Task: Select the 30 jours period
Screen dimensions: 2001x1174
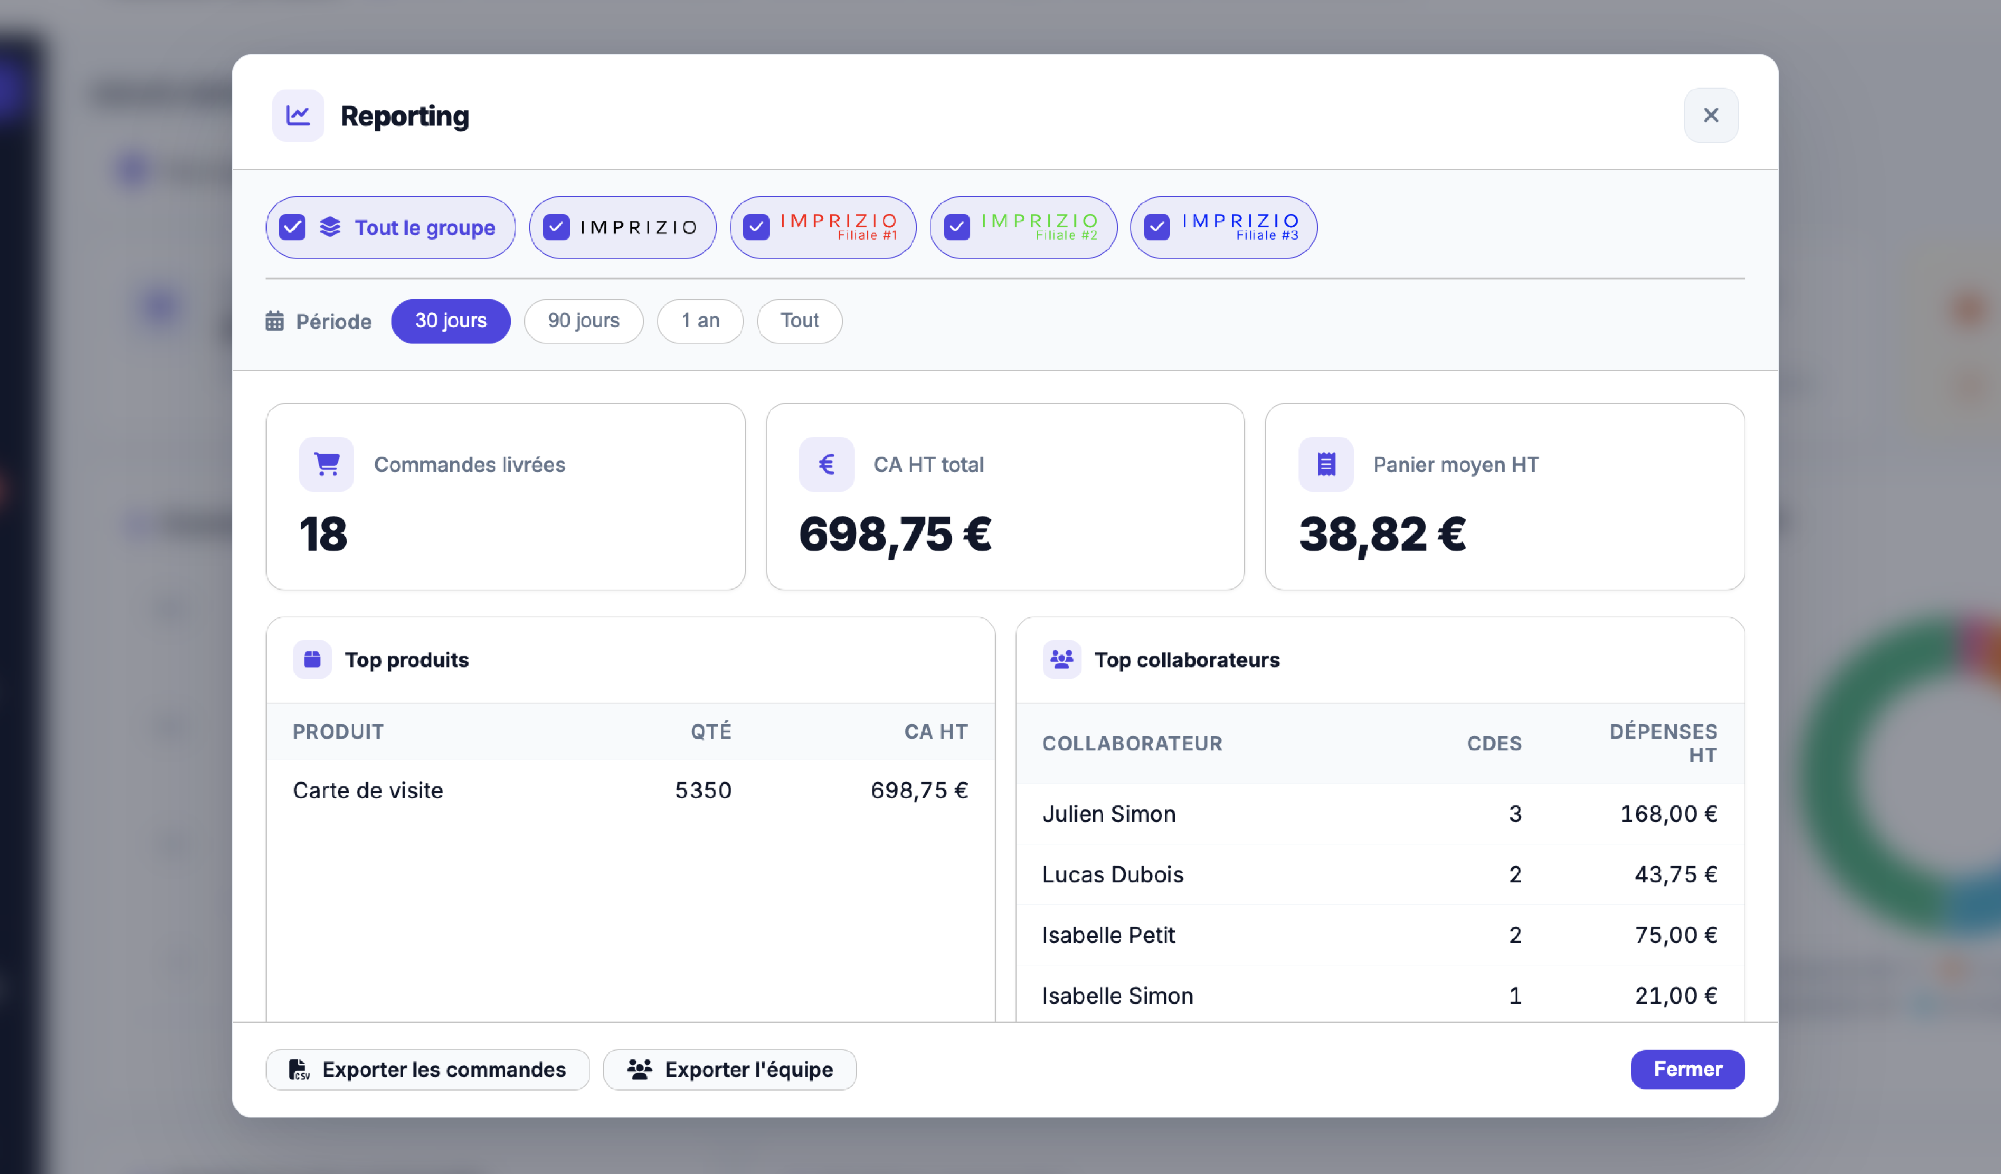Action: coord(451,322)
